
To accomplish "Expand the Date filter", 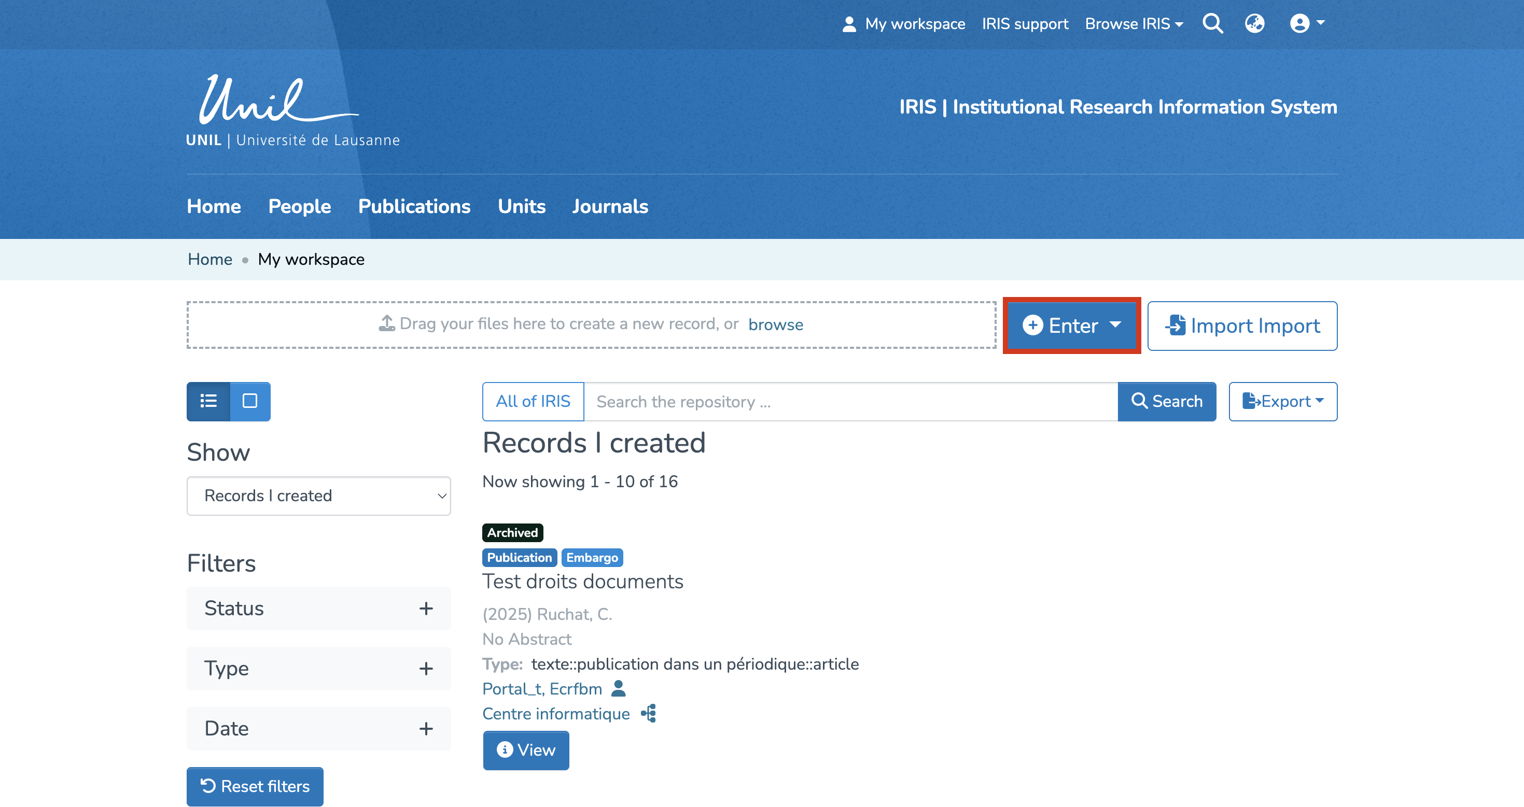I will 318,728.
